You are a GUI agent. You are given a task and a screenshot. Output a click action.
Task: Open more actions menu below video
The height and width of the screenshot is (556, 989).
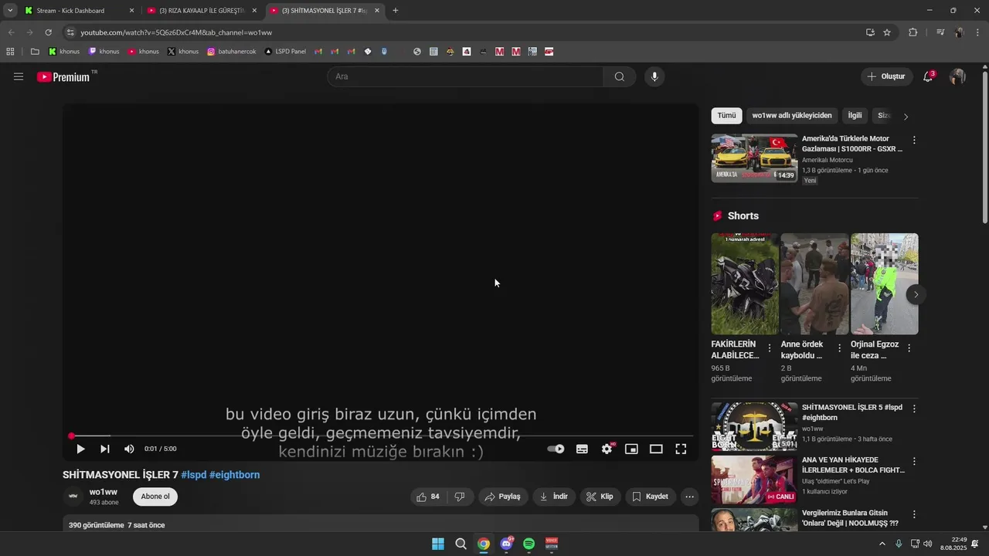pos(690,497)
